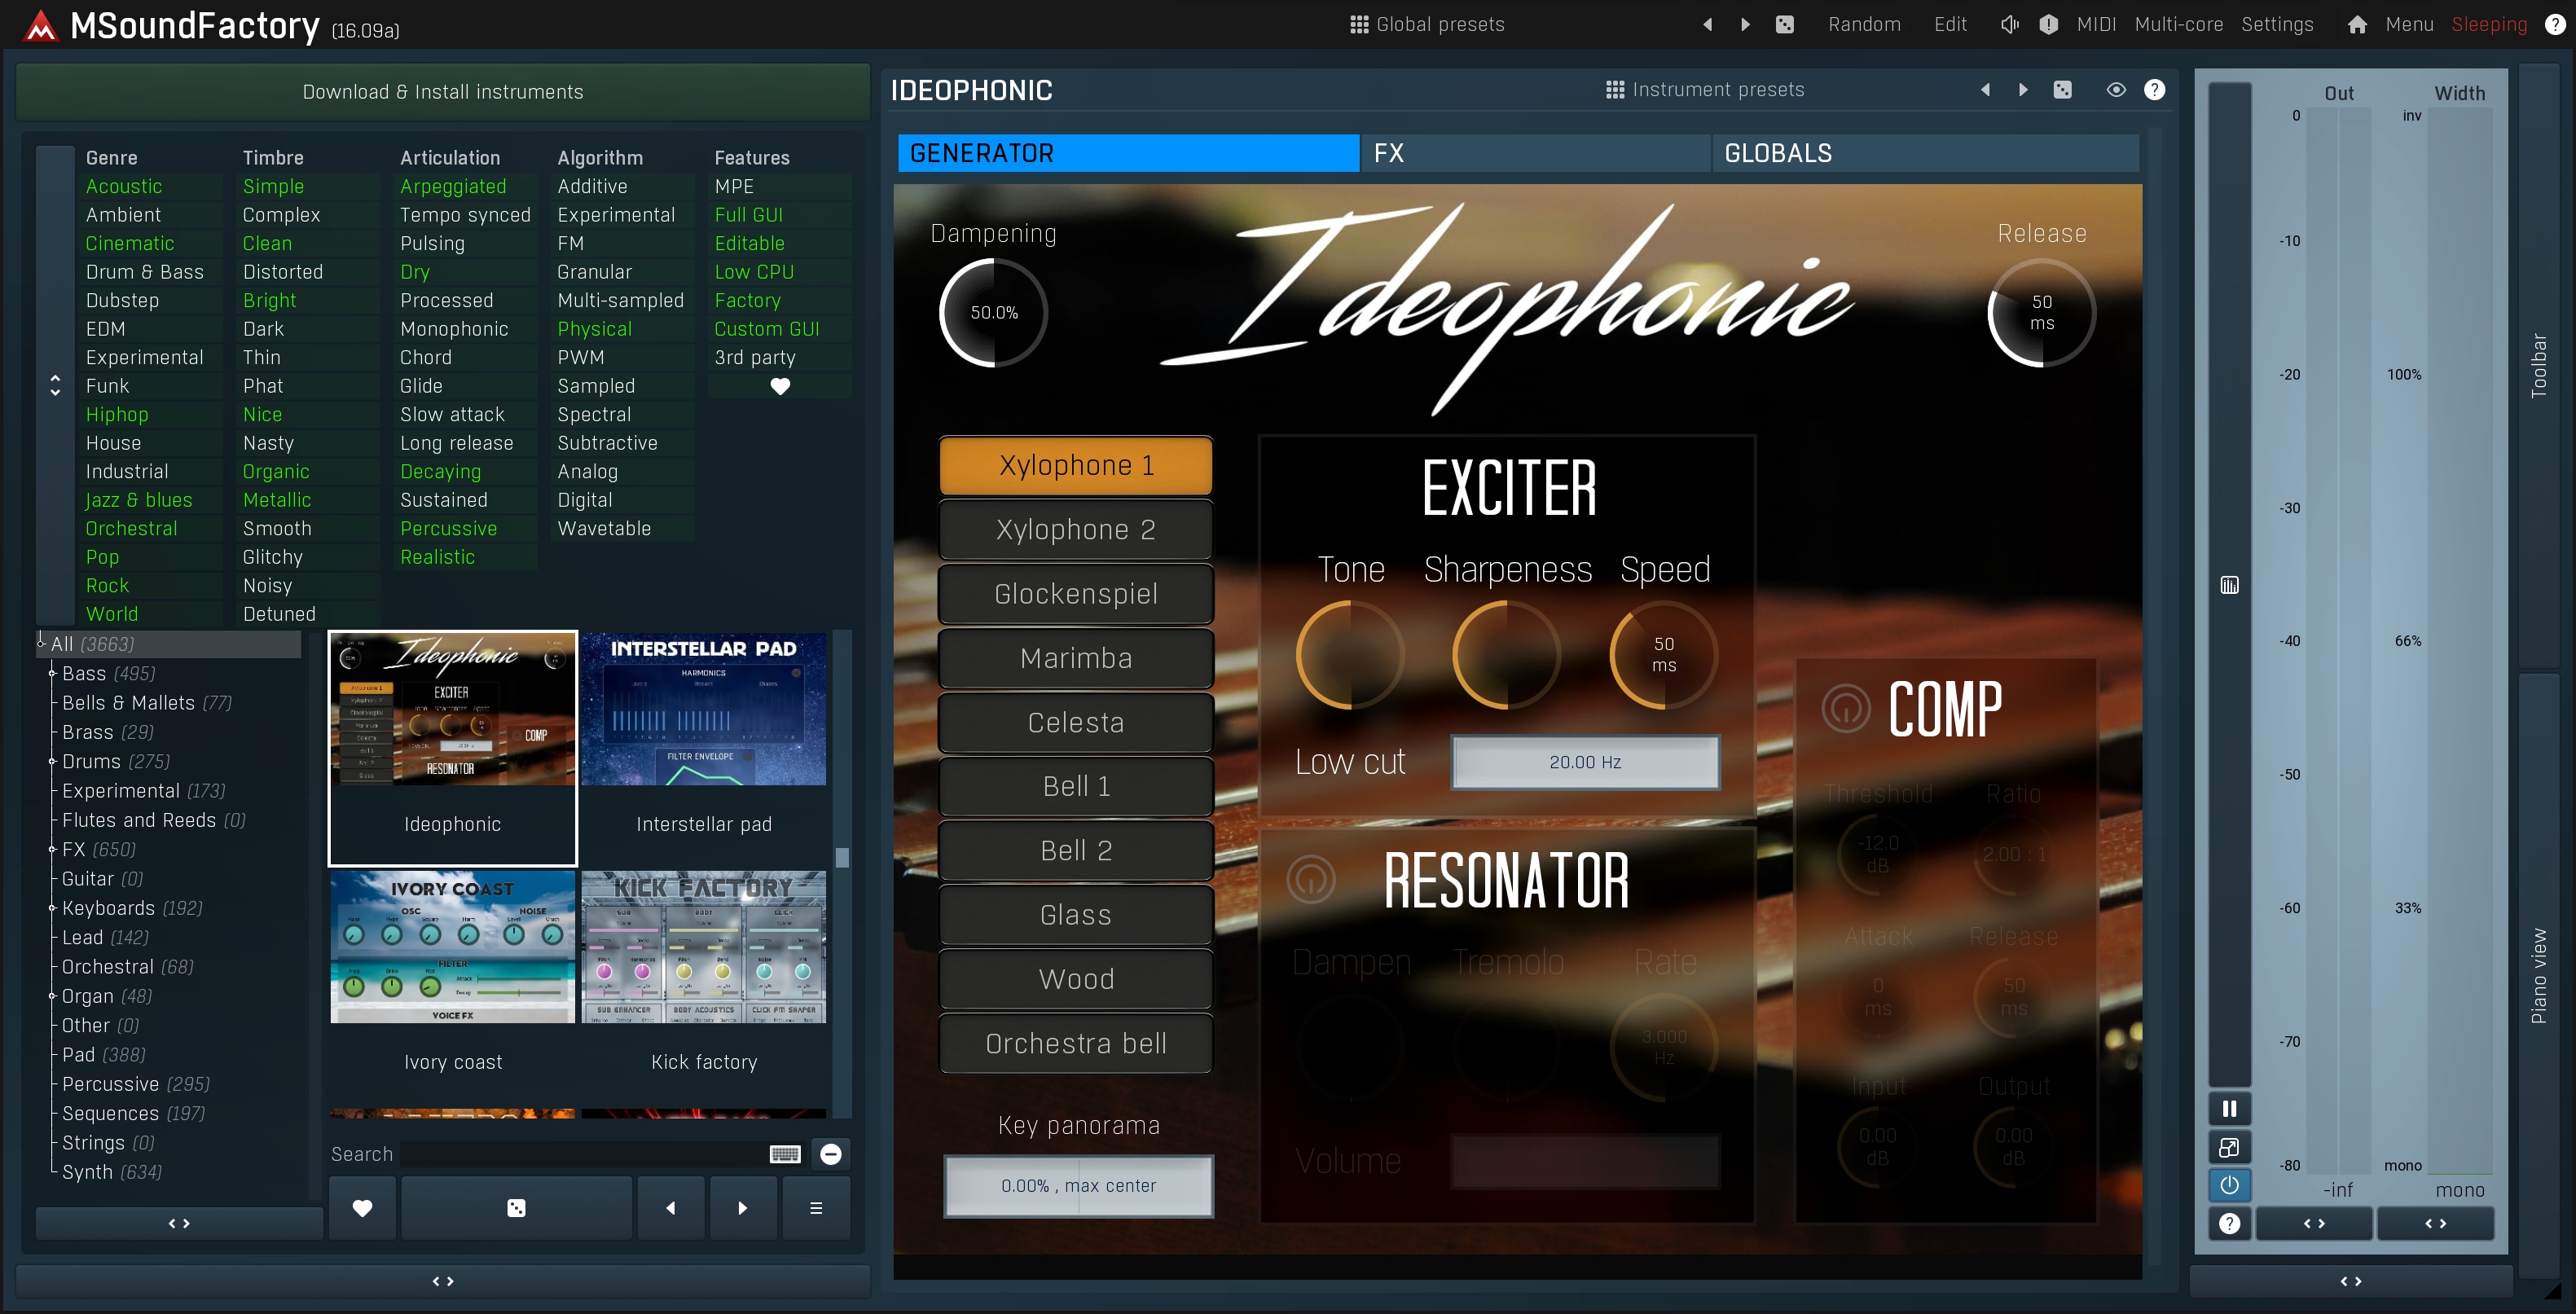Screen dimensions: 2576x1314
Task: Click the Random button in top bar
Action: pos(1863,24)
